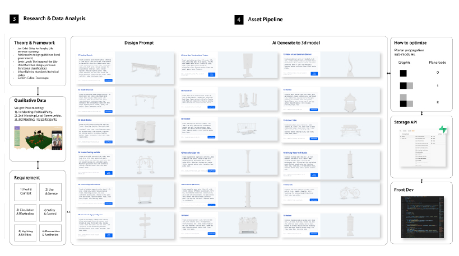Open the meeting video call screenshot
459x256 pixels.
(38, 138)
